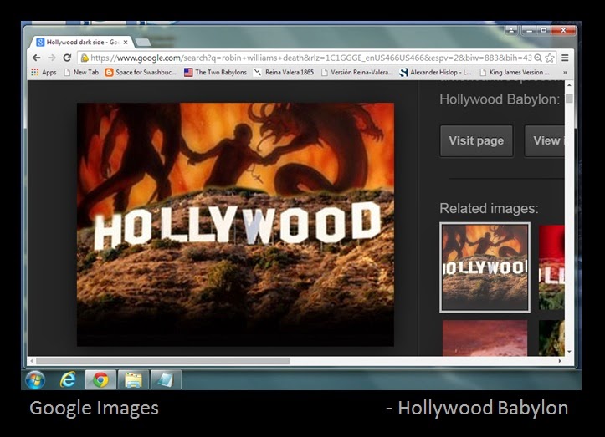
Task: Click the large Hollywood sign preview image
Action: click(x=235, y=224)
